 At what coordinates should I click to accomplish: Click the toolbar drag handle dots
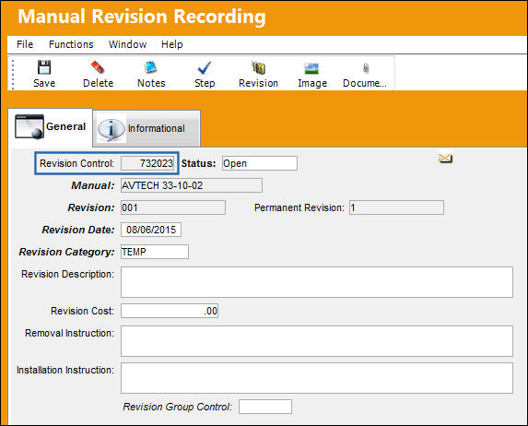[x=13, y=75]
